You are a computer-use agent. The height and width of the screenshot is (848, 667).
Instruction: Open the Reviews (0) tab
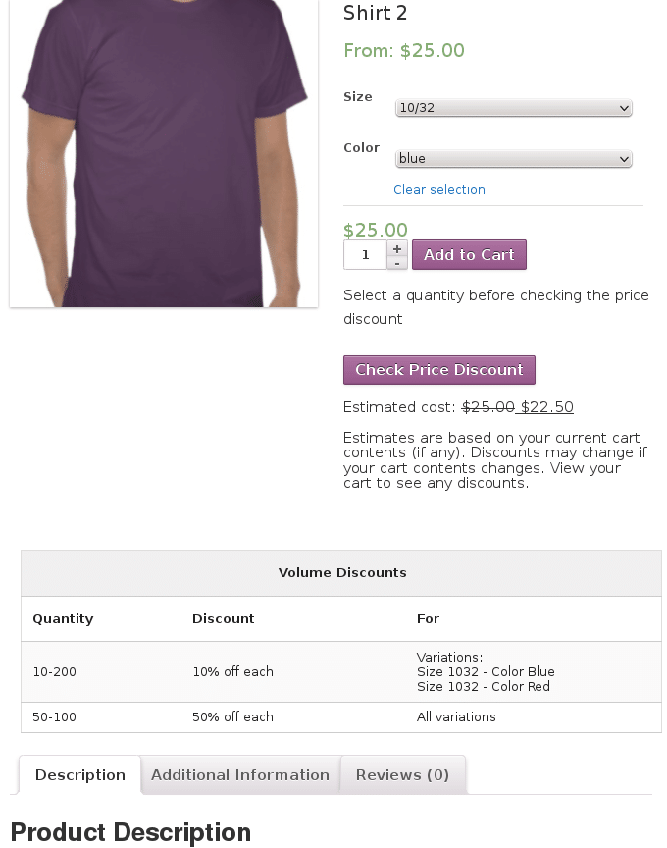[402, 775]
